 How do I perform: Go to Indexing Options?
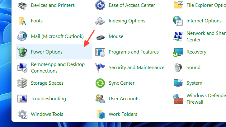tap(127, 21)
